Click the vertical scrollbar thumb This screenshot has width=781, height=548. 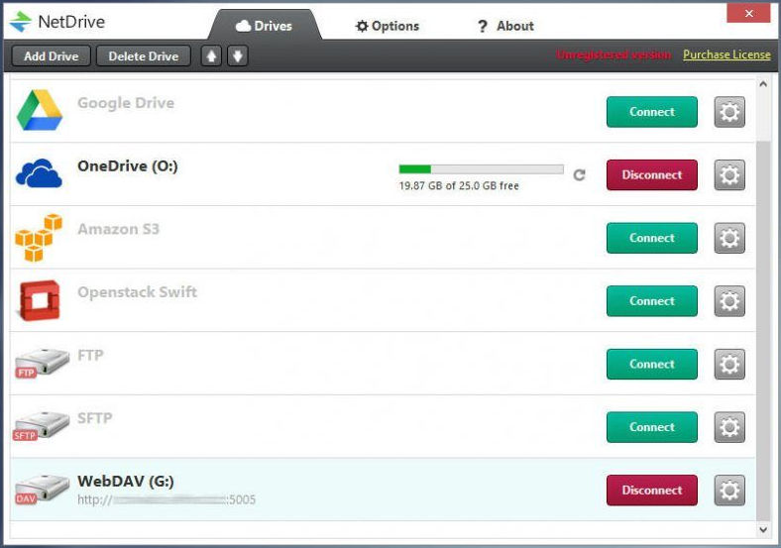click(763, 331)
